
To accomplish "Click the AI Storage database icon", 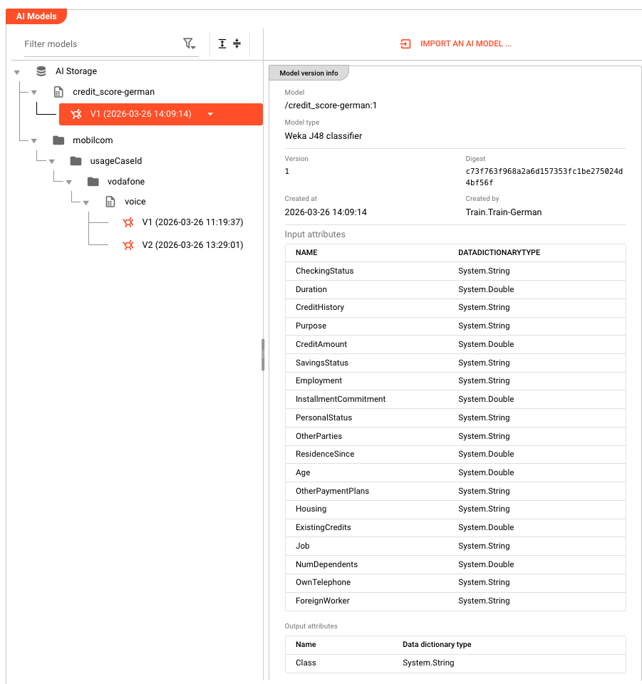I will click(41, 71).
